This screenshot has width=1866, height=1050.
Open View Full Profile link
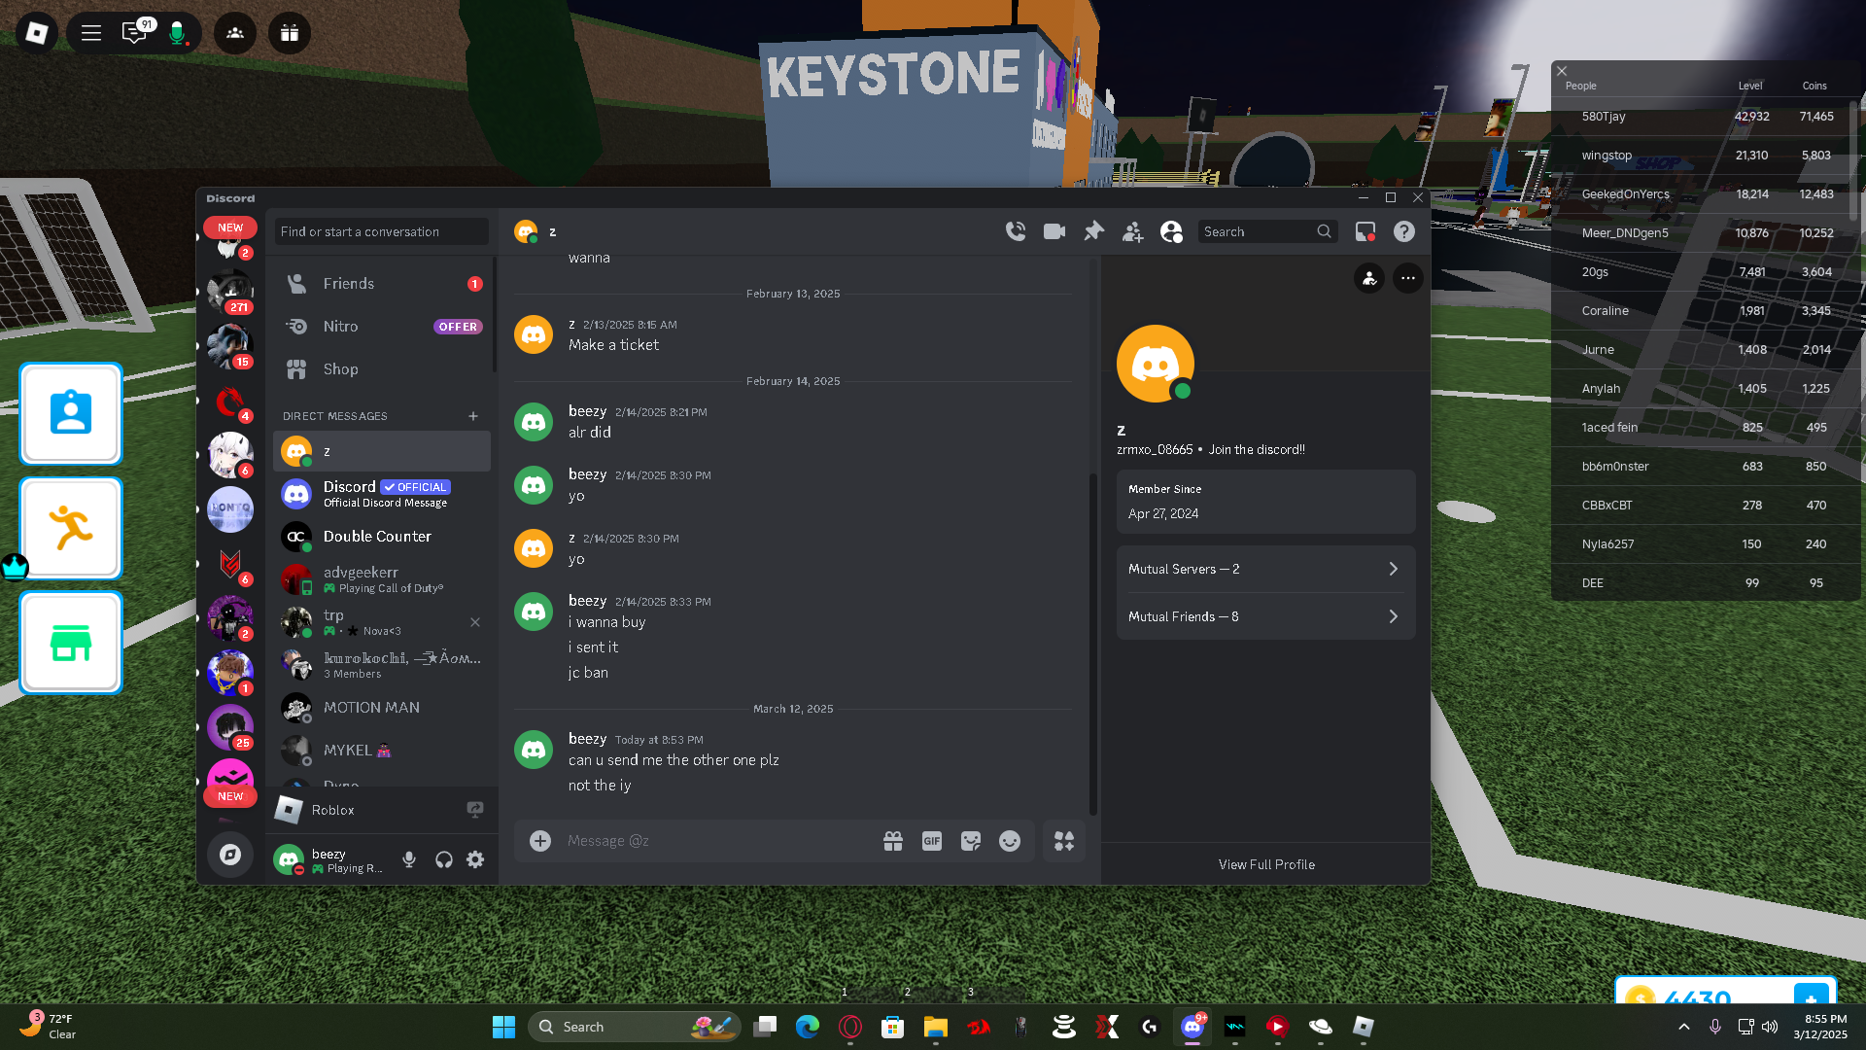click(1266, 864)
